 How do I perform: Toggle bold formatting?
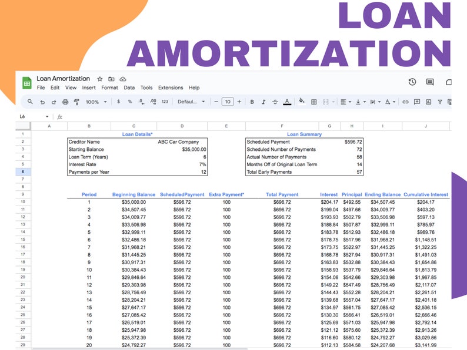pyautogui.click(x=252, y=102)
